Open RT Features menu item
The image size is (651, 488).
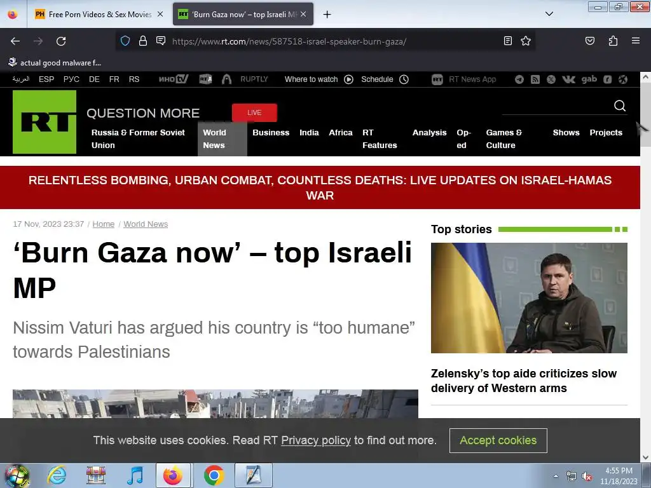tap(380, 139)
